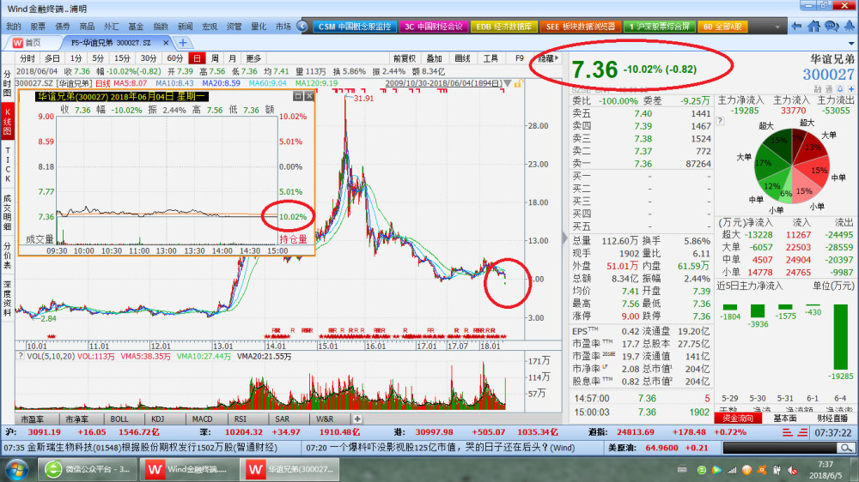The image size is (859, 482).
Task: Select the 月 monthly period
Action: click(x=232, y=58)
